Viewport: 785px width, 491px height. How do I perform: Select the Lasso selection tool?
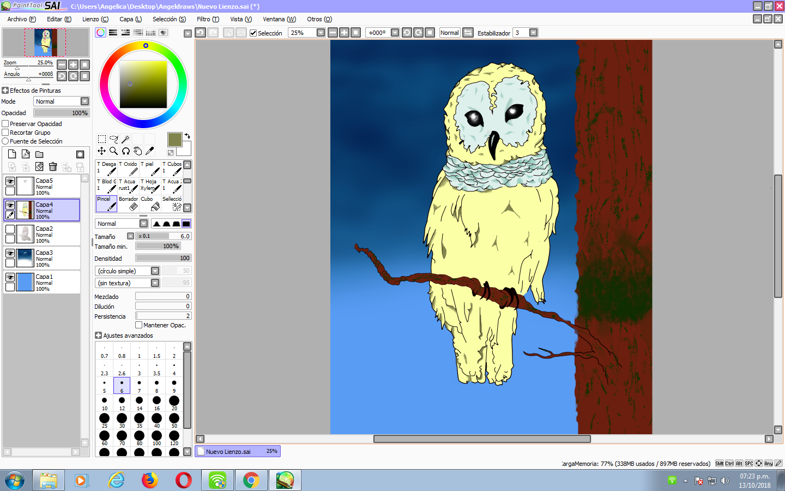point(113,139)
